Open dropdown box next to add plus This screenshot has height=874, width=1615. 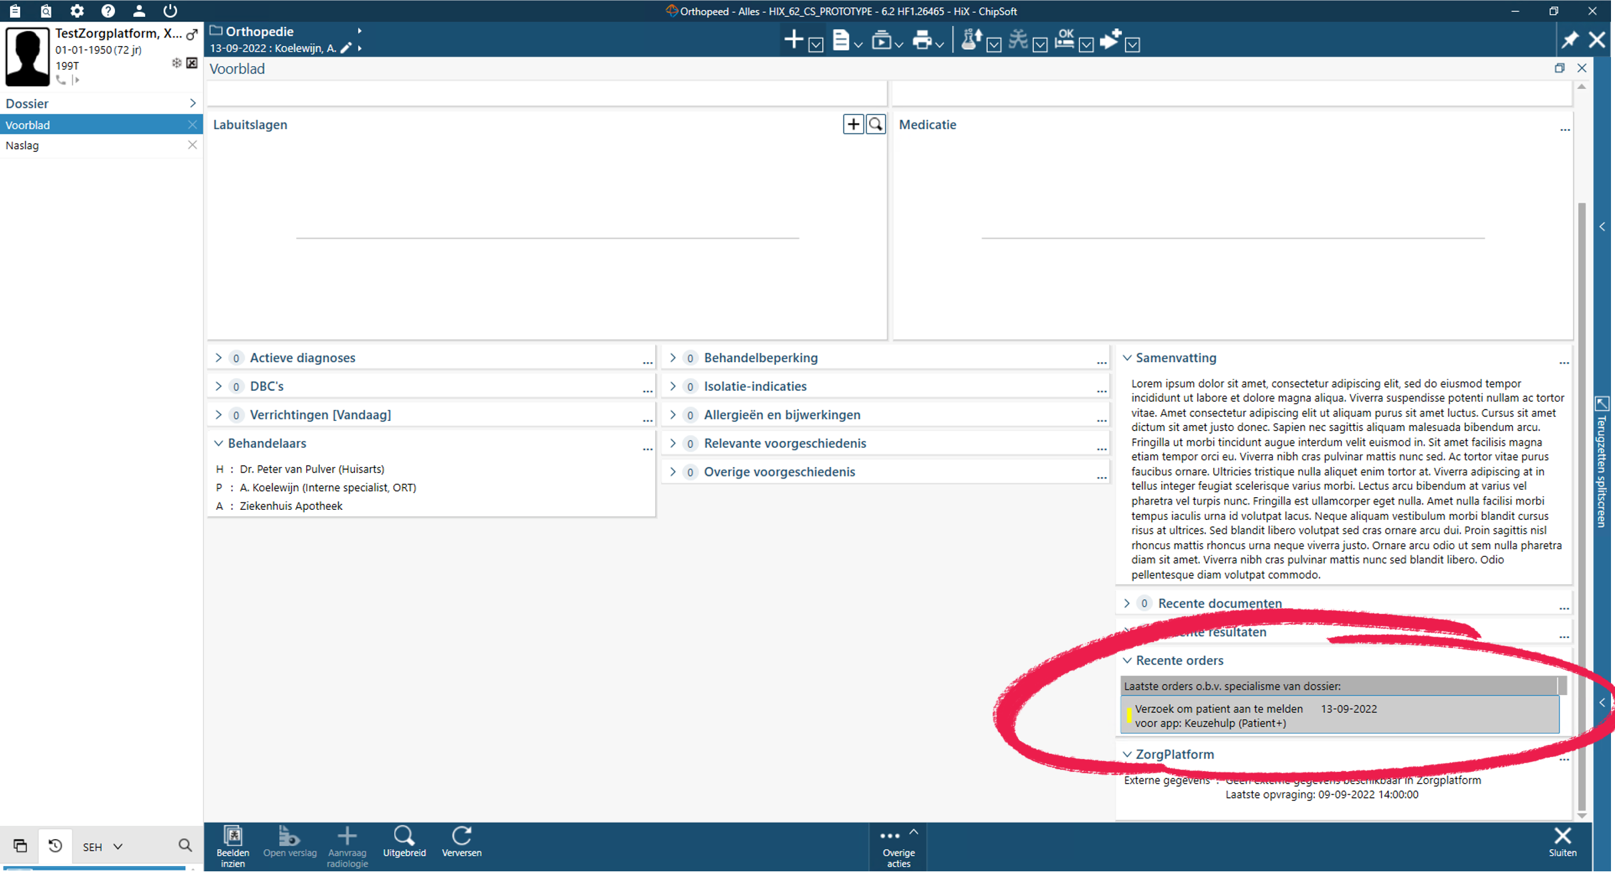click(x=816, y=45)
